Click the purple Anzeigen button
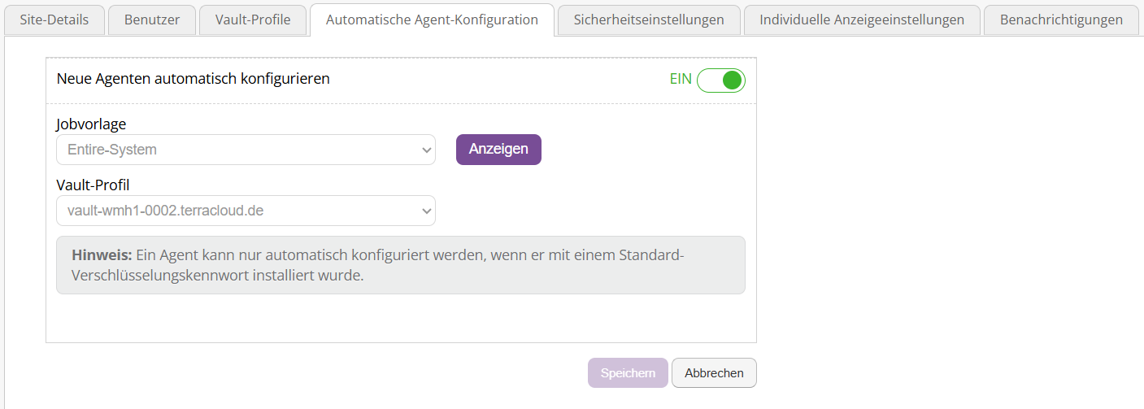This screenshot has width=1144, height=409. tap(498, 150)
